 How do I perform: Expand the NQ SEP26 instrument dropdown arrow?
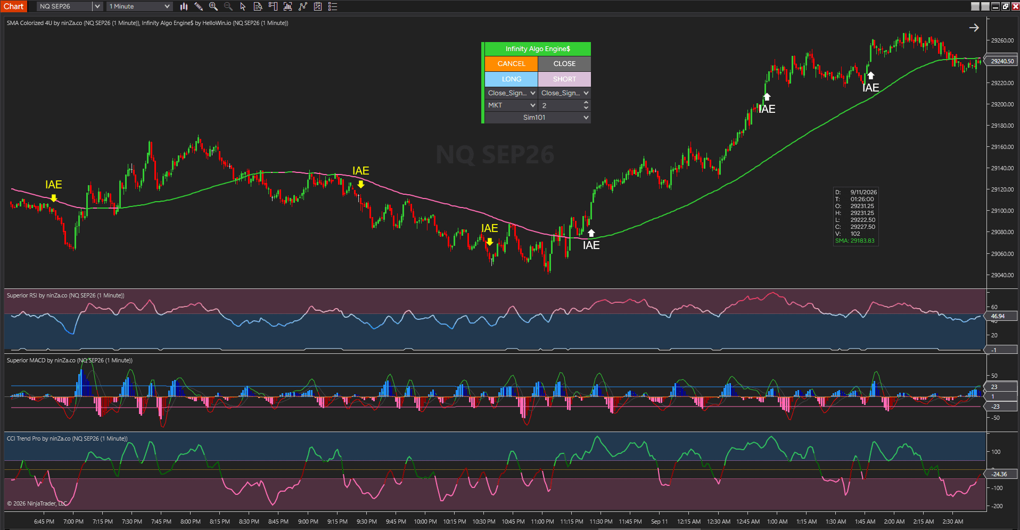coord(97,6)
